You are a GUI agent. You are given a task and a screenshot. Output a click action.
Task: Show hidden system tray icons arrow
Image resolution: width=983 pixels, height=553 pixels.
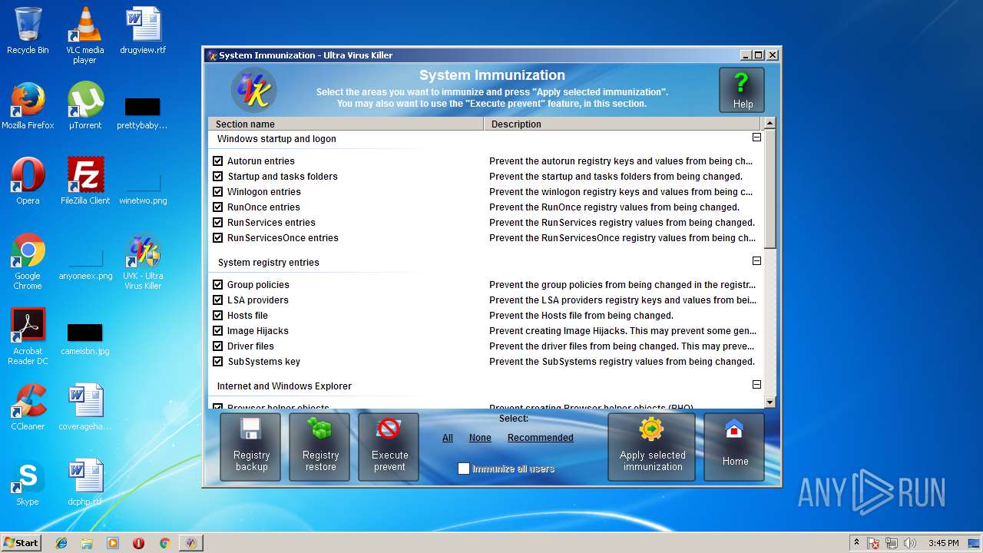(856, 543)
